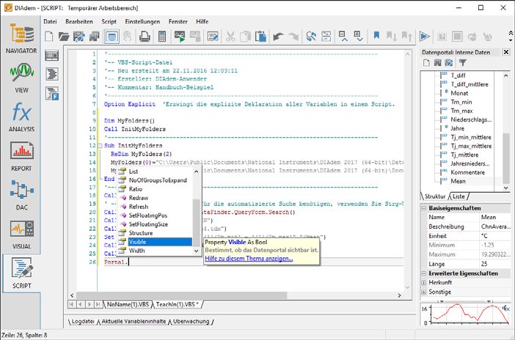This screenshot has height=340, width=515.
Task: Select the Monat channel
Action: 459,93
